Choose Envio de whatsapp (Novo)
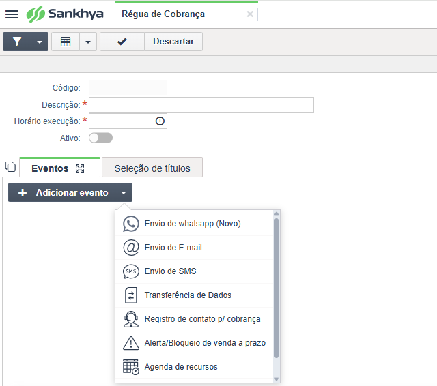Image resolution: width=437 pixels, height=386 pixels. (195, 224)
